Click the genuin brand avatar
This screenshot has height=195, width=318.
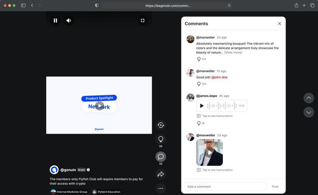coord(54,170)
